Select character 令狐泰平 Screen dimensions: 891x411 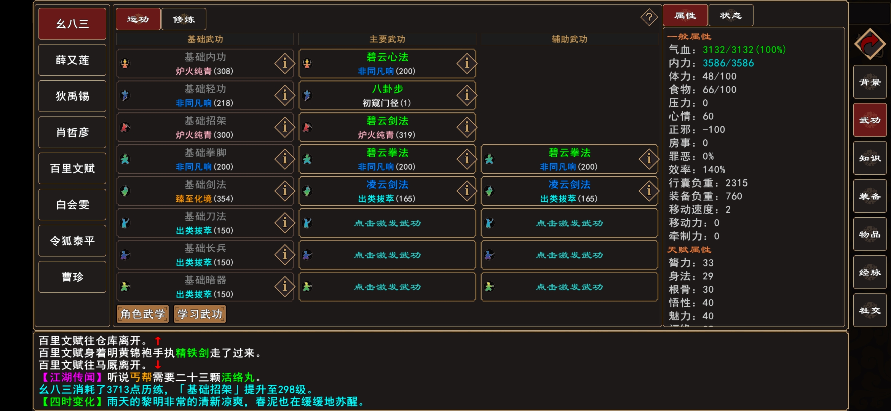tap(72, 241)
